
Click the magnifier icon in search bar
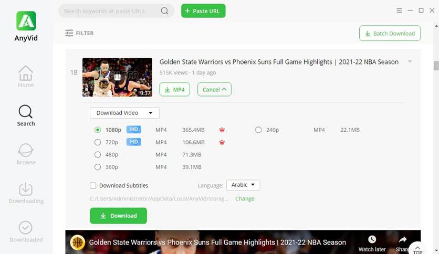tap(165, 11)
